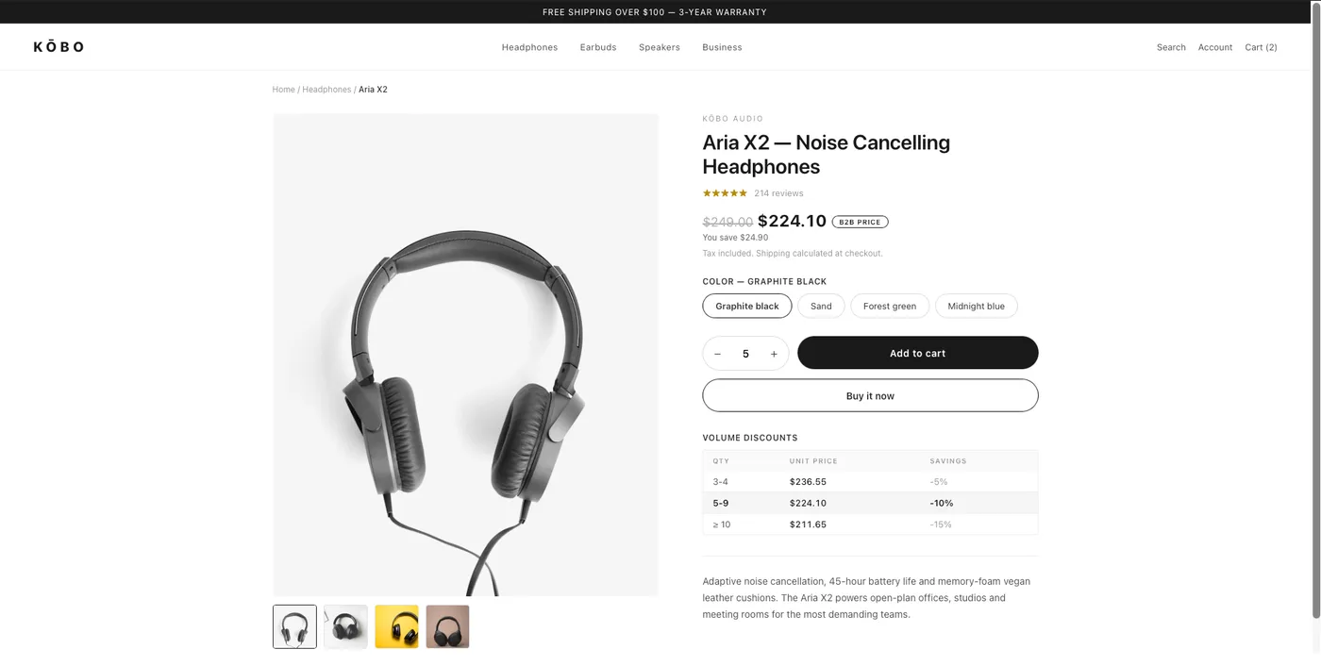
Task: Click the KŌBO logo
Action: 59,47
